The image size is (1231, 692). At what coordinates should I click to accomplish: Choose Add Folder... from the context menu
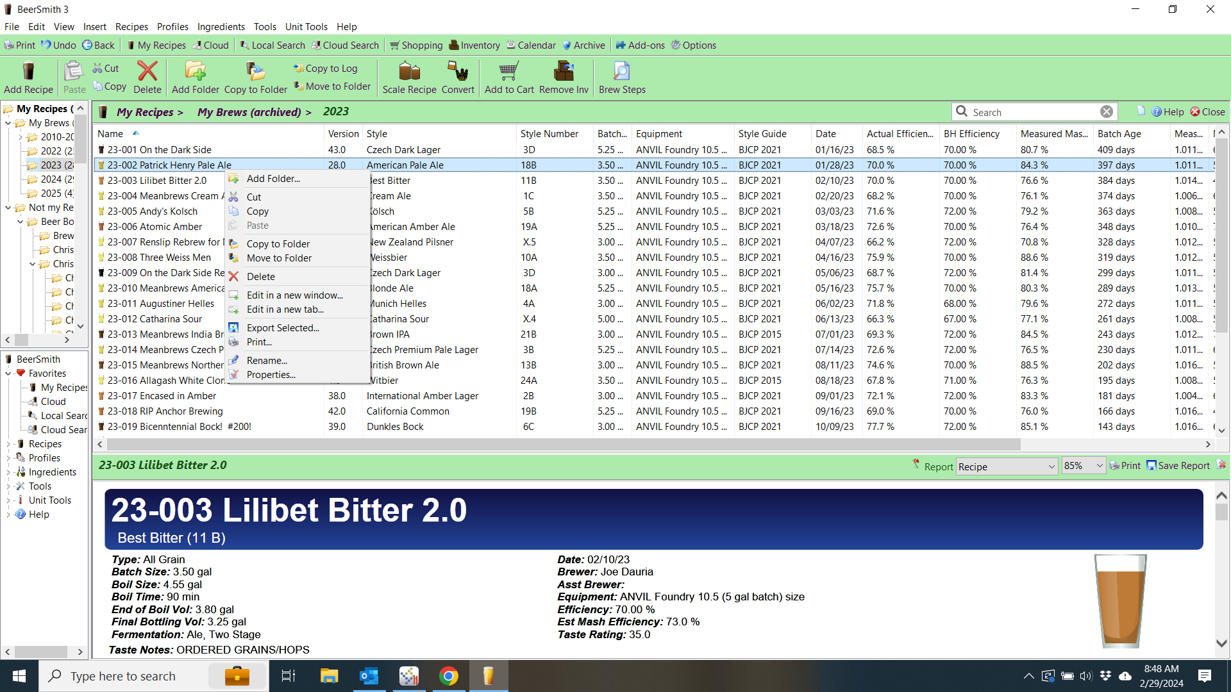pos(273,179)
